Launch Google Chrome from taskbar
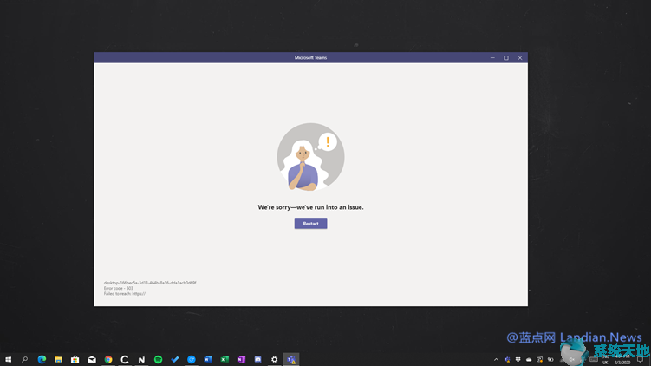This screenshot has width=651, height=366. point(108,359)
